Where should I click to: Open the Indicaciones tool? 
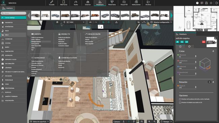tap(136, 3)
